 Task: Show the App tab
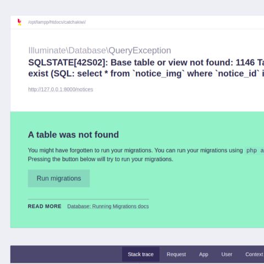[x=204, y=254]
